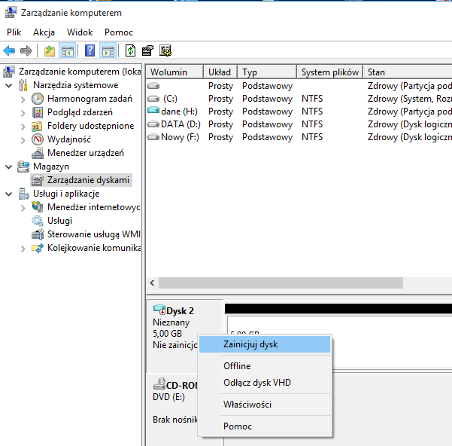Open the Plik menu
452x446 pixels.
coord(14,32)
